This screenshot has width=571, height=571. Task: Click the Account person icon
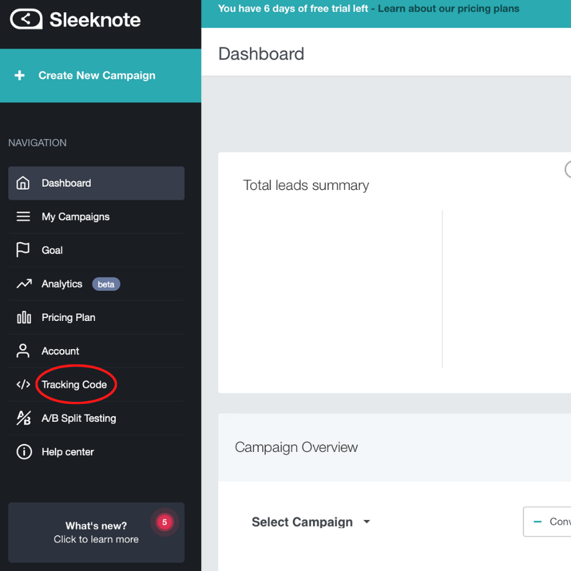point(23,350)
